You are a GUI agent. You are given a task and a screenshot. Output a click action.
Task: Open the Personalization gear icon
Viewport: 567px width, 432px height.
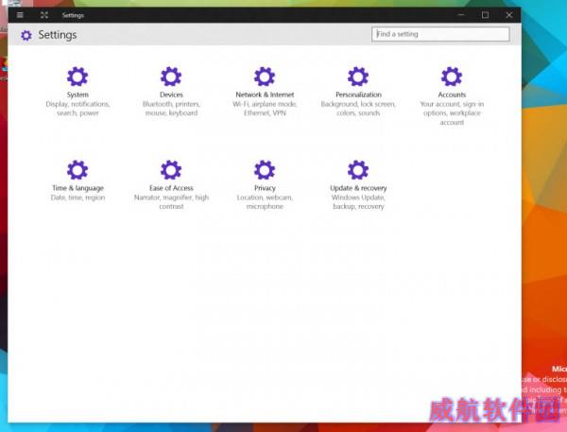(x=358, y=77)
